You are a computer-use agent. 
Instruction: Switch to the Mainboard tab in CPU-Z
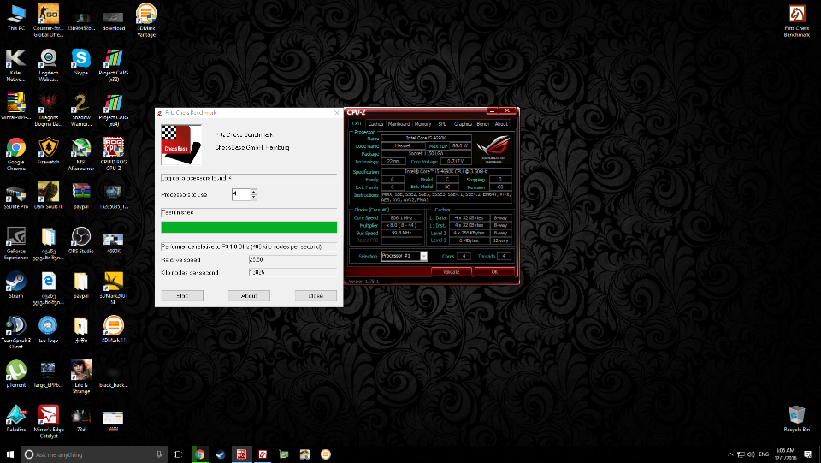point(399,124)
